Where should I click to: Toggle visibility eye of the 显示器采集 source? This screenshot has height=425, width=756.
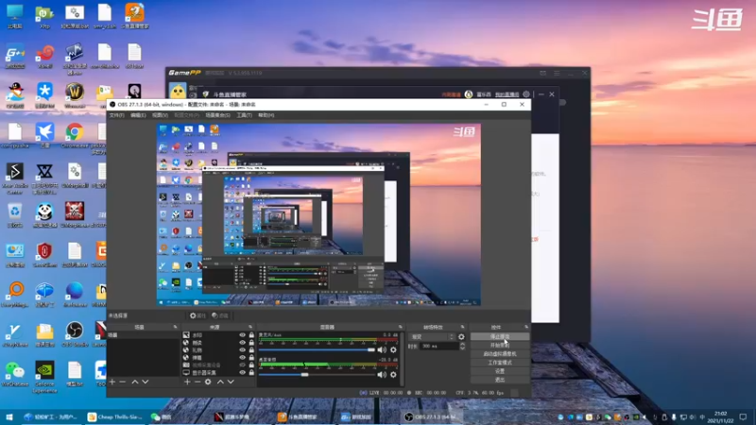(242, 372)
